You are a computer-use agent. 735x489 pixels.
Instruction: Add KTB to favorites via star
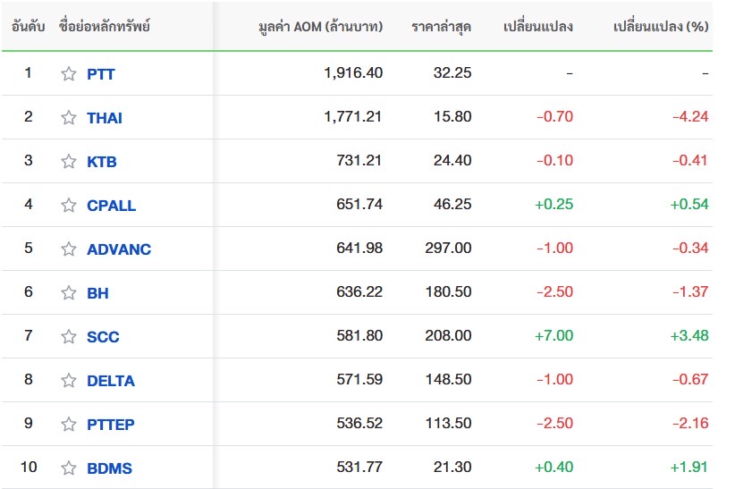coord(69,162)
